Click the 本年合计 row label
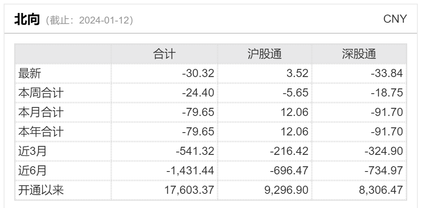Screen dimensions: 421x208 click(41, 132)
